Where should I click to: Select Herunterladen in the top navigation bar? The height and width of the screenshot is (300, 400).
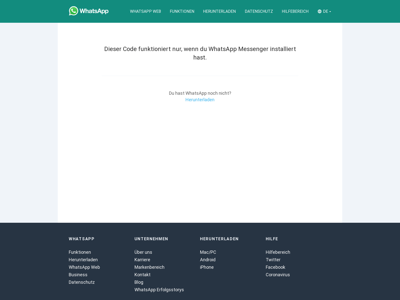(x=219, y=11)
